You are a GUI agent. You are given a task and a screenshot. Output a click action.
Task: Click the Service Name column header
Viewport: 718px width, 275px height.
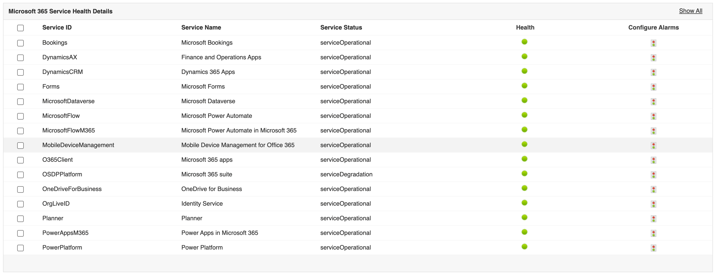point(201,27)
